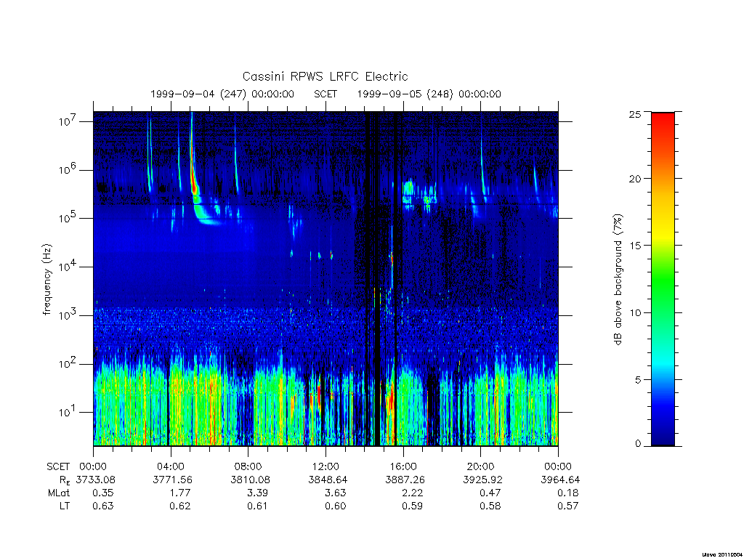Click the color bar value 0
This screenshot has height=558, width=744.
click(638, 444)
